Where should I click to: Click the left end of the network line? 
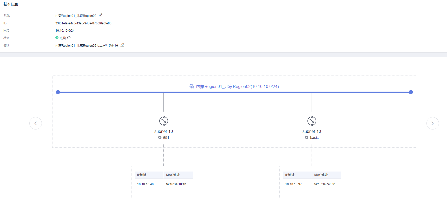[x=58, y=92]
